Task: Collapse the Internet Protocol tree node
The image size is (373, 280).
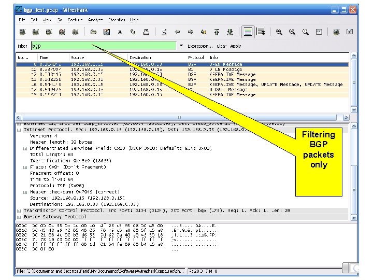Action: (19, 130)
